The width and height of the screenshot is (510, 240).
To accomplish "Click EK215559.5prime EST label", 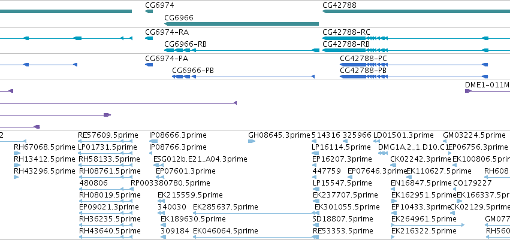I will (x=190, y=195).
